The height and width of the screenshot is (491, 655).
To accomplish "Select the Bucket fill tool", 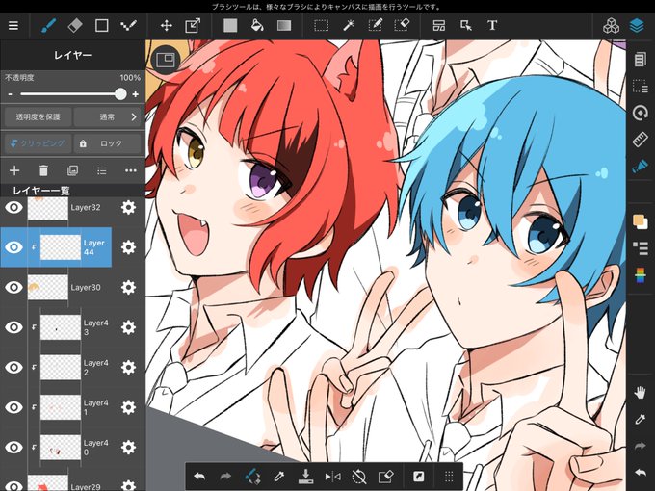I will 257,26.
